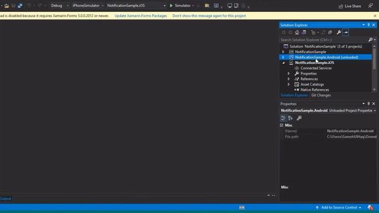Click the device-pair icon right of the monitor

[236, 5]
